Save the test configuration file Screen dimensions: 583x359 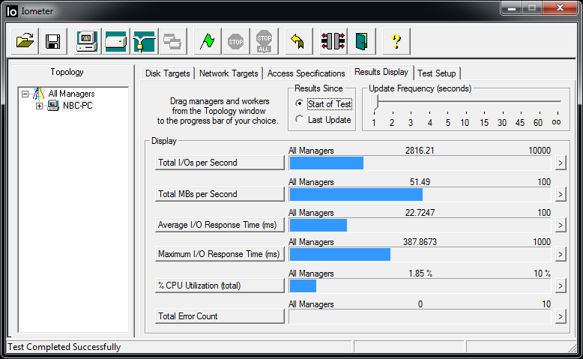point(52,41)
